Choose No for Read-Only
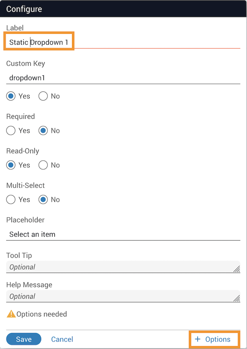This screenshot has width=247, height=349. point(43,165)
